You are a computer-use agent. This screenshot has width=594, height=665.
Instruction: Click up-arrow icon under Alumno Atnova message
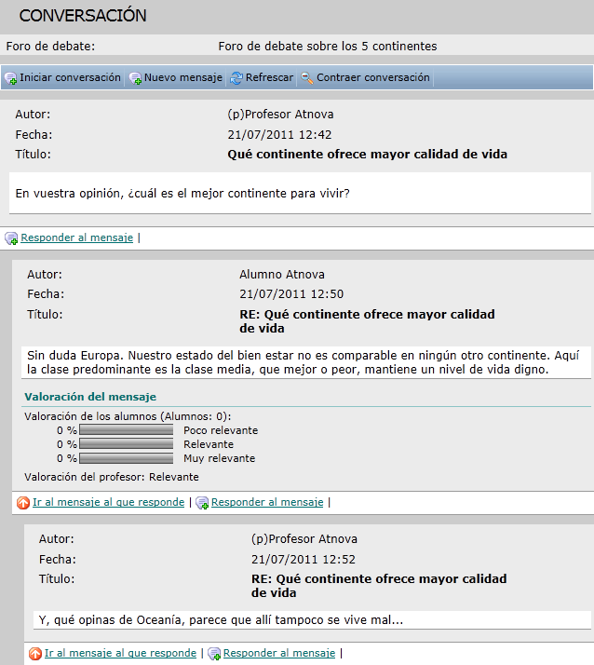(23, 503)
